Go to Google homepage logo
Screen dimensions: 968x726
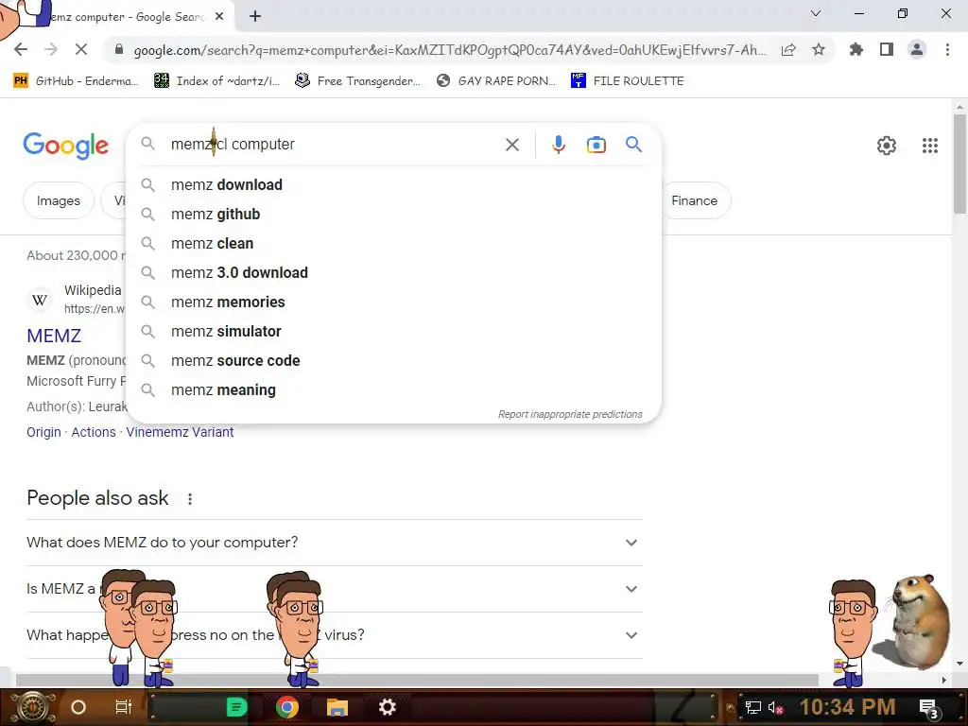click(x=65, y=146)
